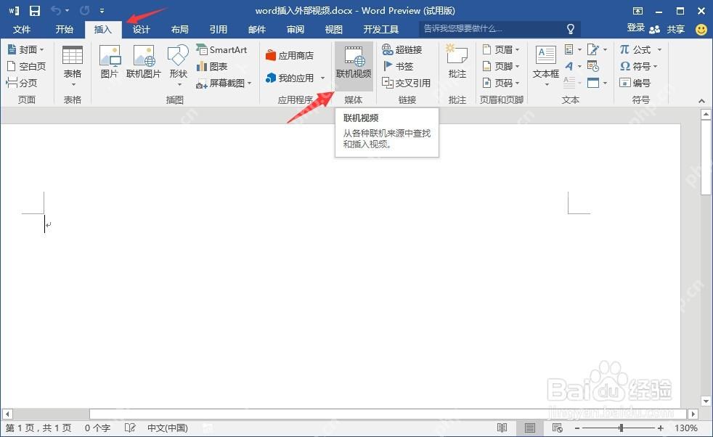Switch to the 设计 ribbon tab
Image resolution: width=713 pixels, height=437 pixels.
[x=141, y=30]
